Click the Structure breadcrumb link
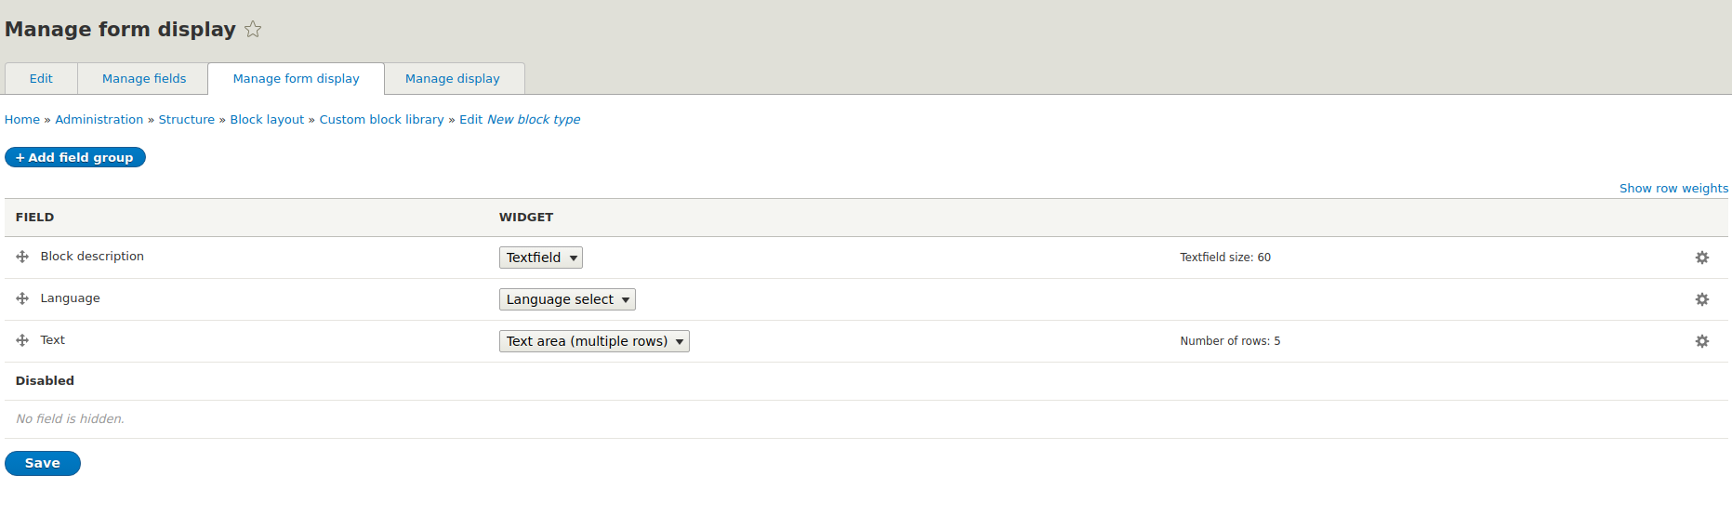Screen dimensions: 1732x529 (186, 120)
